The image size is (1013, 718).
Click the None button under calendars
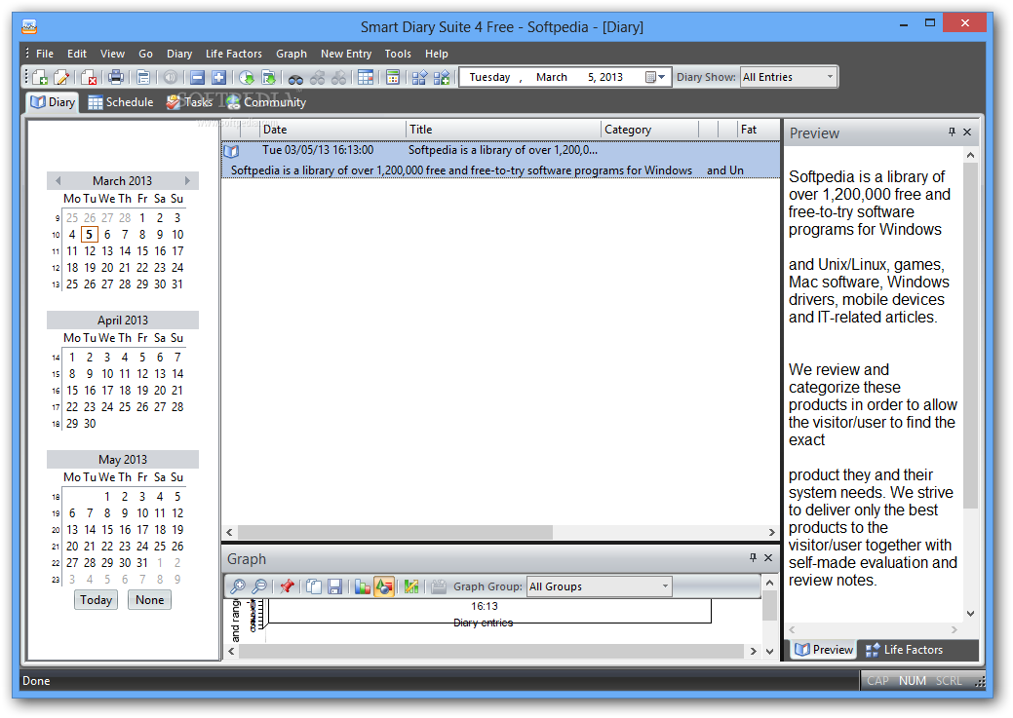[149, 600]
